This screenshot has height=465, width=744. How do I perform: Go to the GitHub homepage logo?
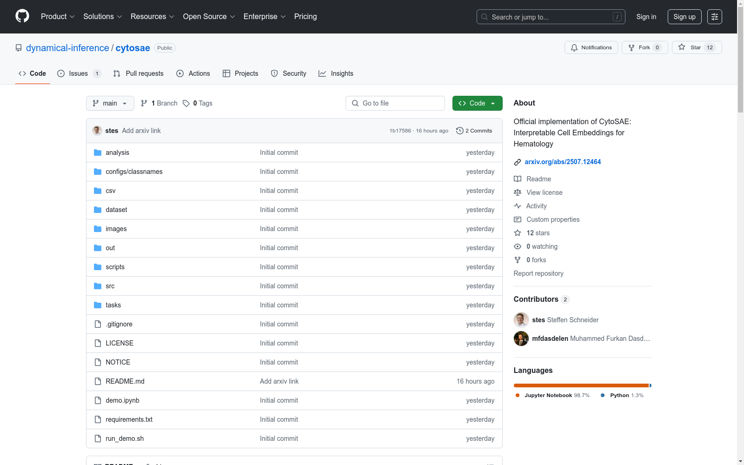(x=22, y=16)
